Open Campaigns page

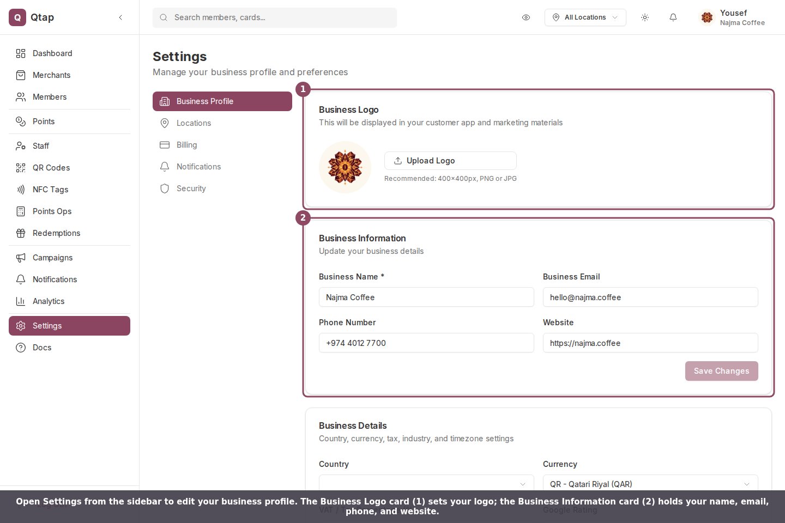pyautogui.click(x=69, y=258)
